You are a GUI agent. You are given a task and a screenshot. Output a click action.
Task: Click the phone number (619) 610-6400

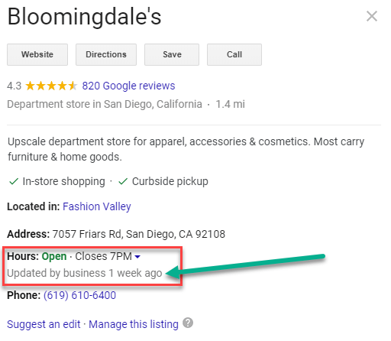click(79, 295)
